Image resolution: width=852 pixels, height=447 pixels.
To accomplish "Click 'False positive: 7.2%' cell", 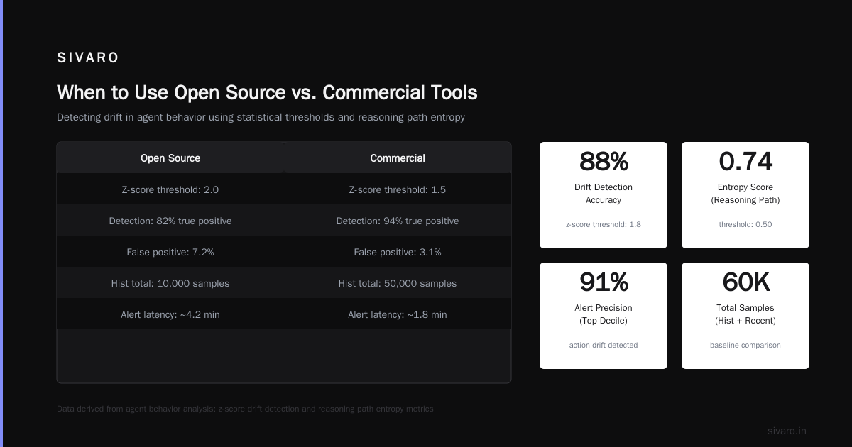I will click(170, 252).
